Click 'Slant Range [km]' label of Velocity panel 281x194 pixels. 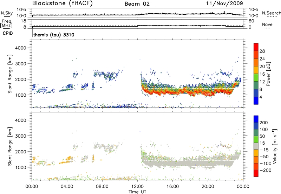(10, 146)
